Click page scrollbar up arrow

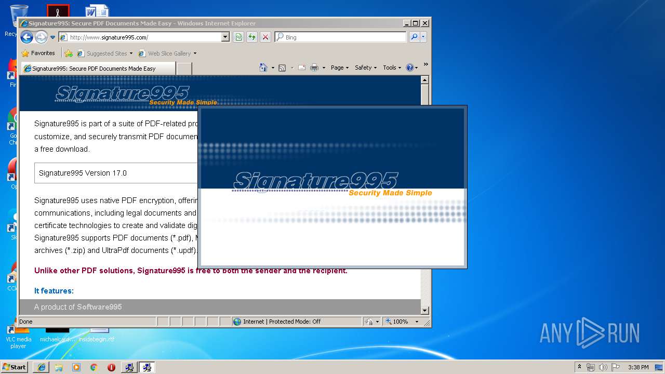click(x=424, y=80)
